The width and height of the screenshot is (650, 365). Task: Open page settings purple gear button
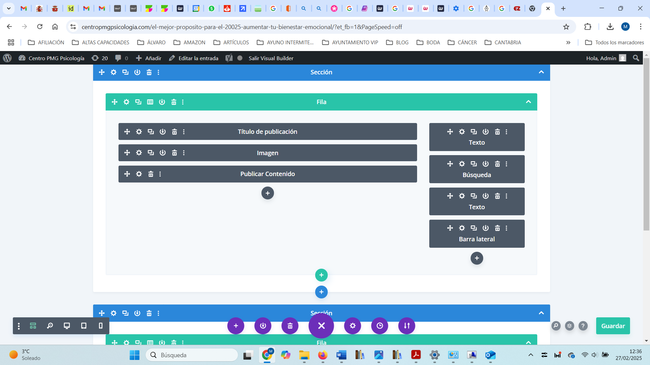pyautogui.click(x=352, y=326)
